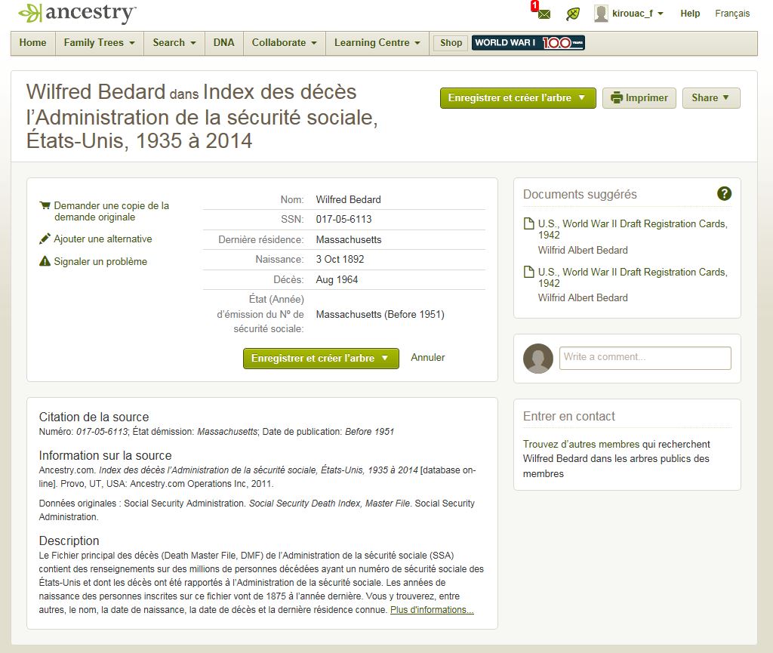Image resolution: width=773 pixels, height=653 pixels.
Task: Go to the Home menu item
Action: click(x=32, y=43)
